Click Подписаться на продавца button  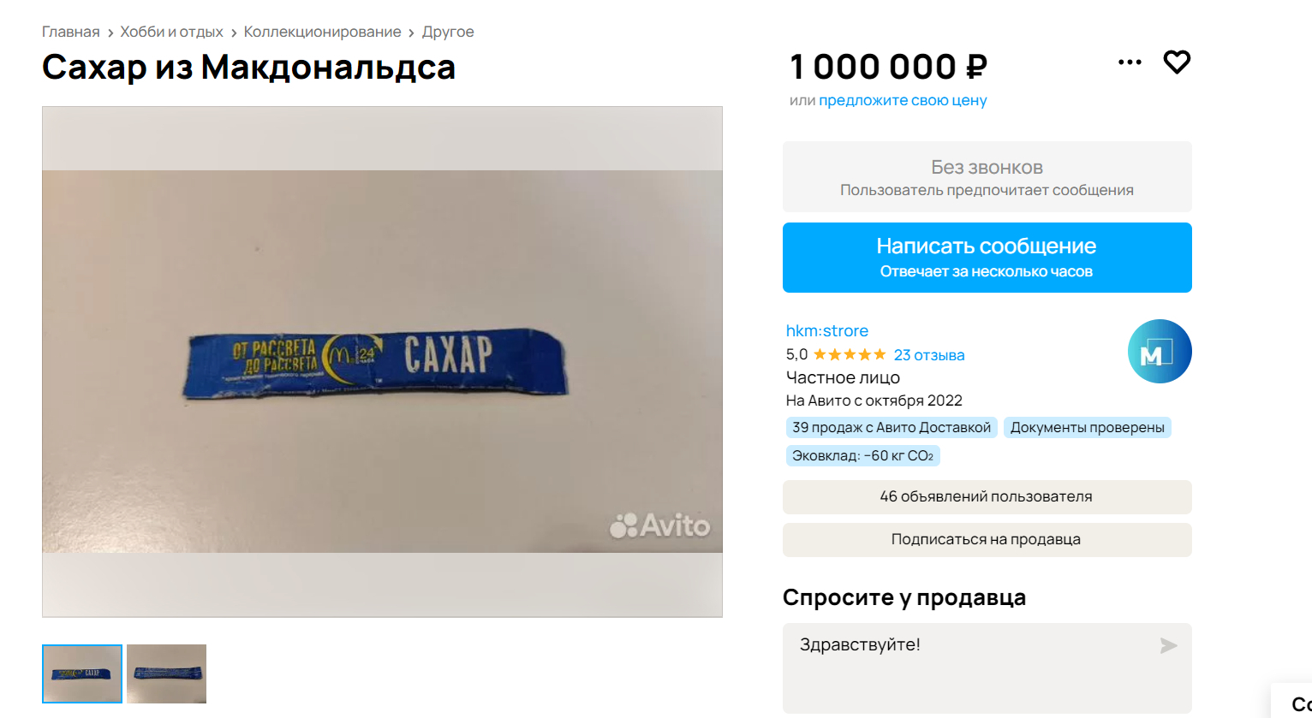[x=987, y=539]
